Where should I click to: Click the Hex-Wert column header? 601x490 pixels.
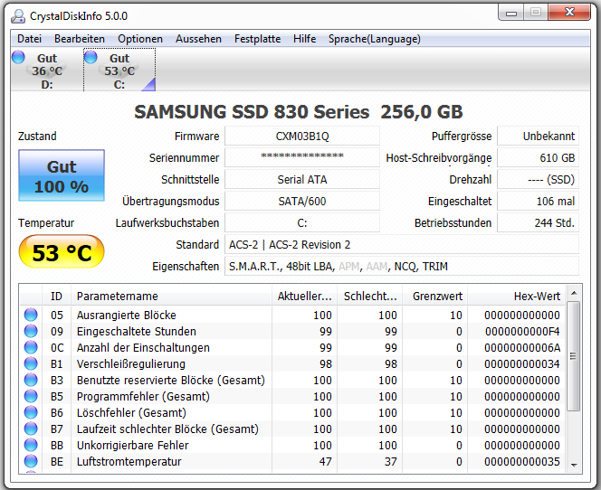(516, 296)
